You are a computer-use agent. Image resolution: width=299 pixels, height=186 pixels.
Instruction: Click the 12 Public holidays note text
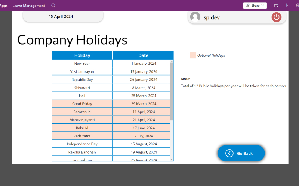tap(234, 86)
